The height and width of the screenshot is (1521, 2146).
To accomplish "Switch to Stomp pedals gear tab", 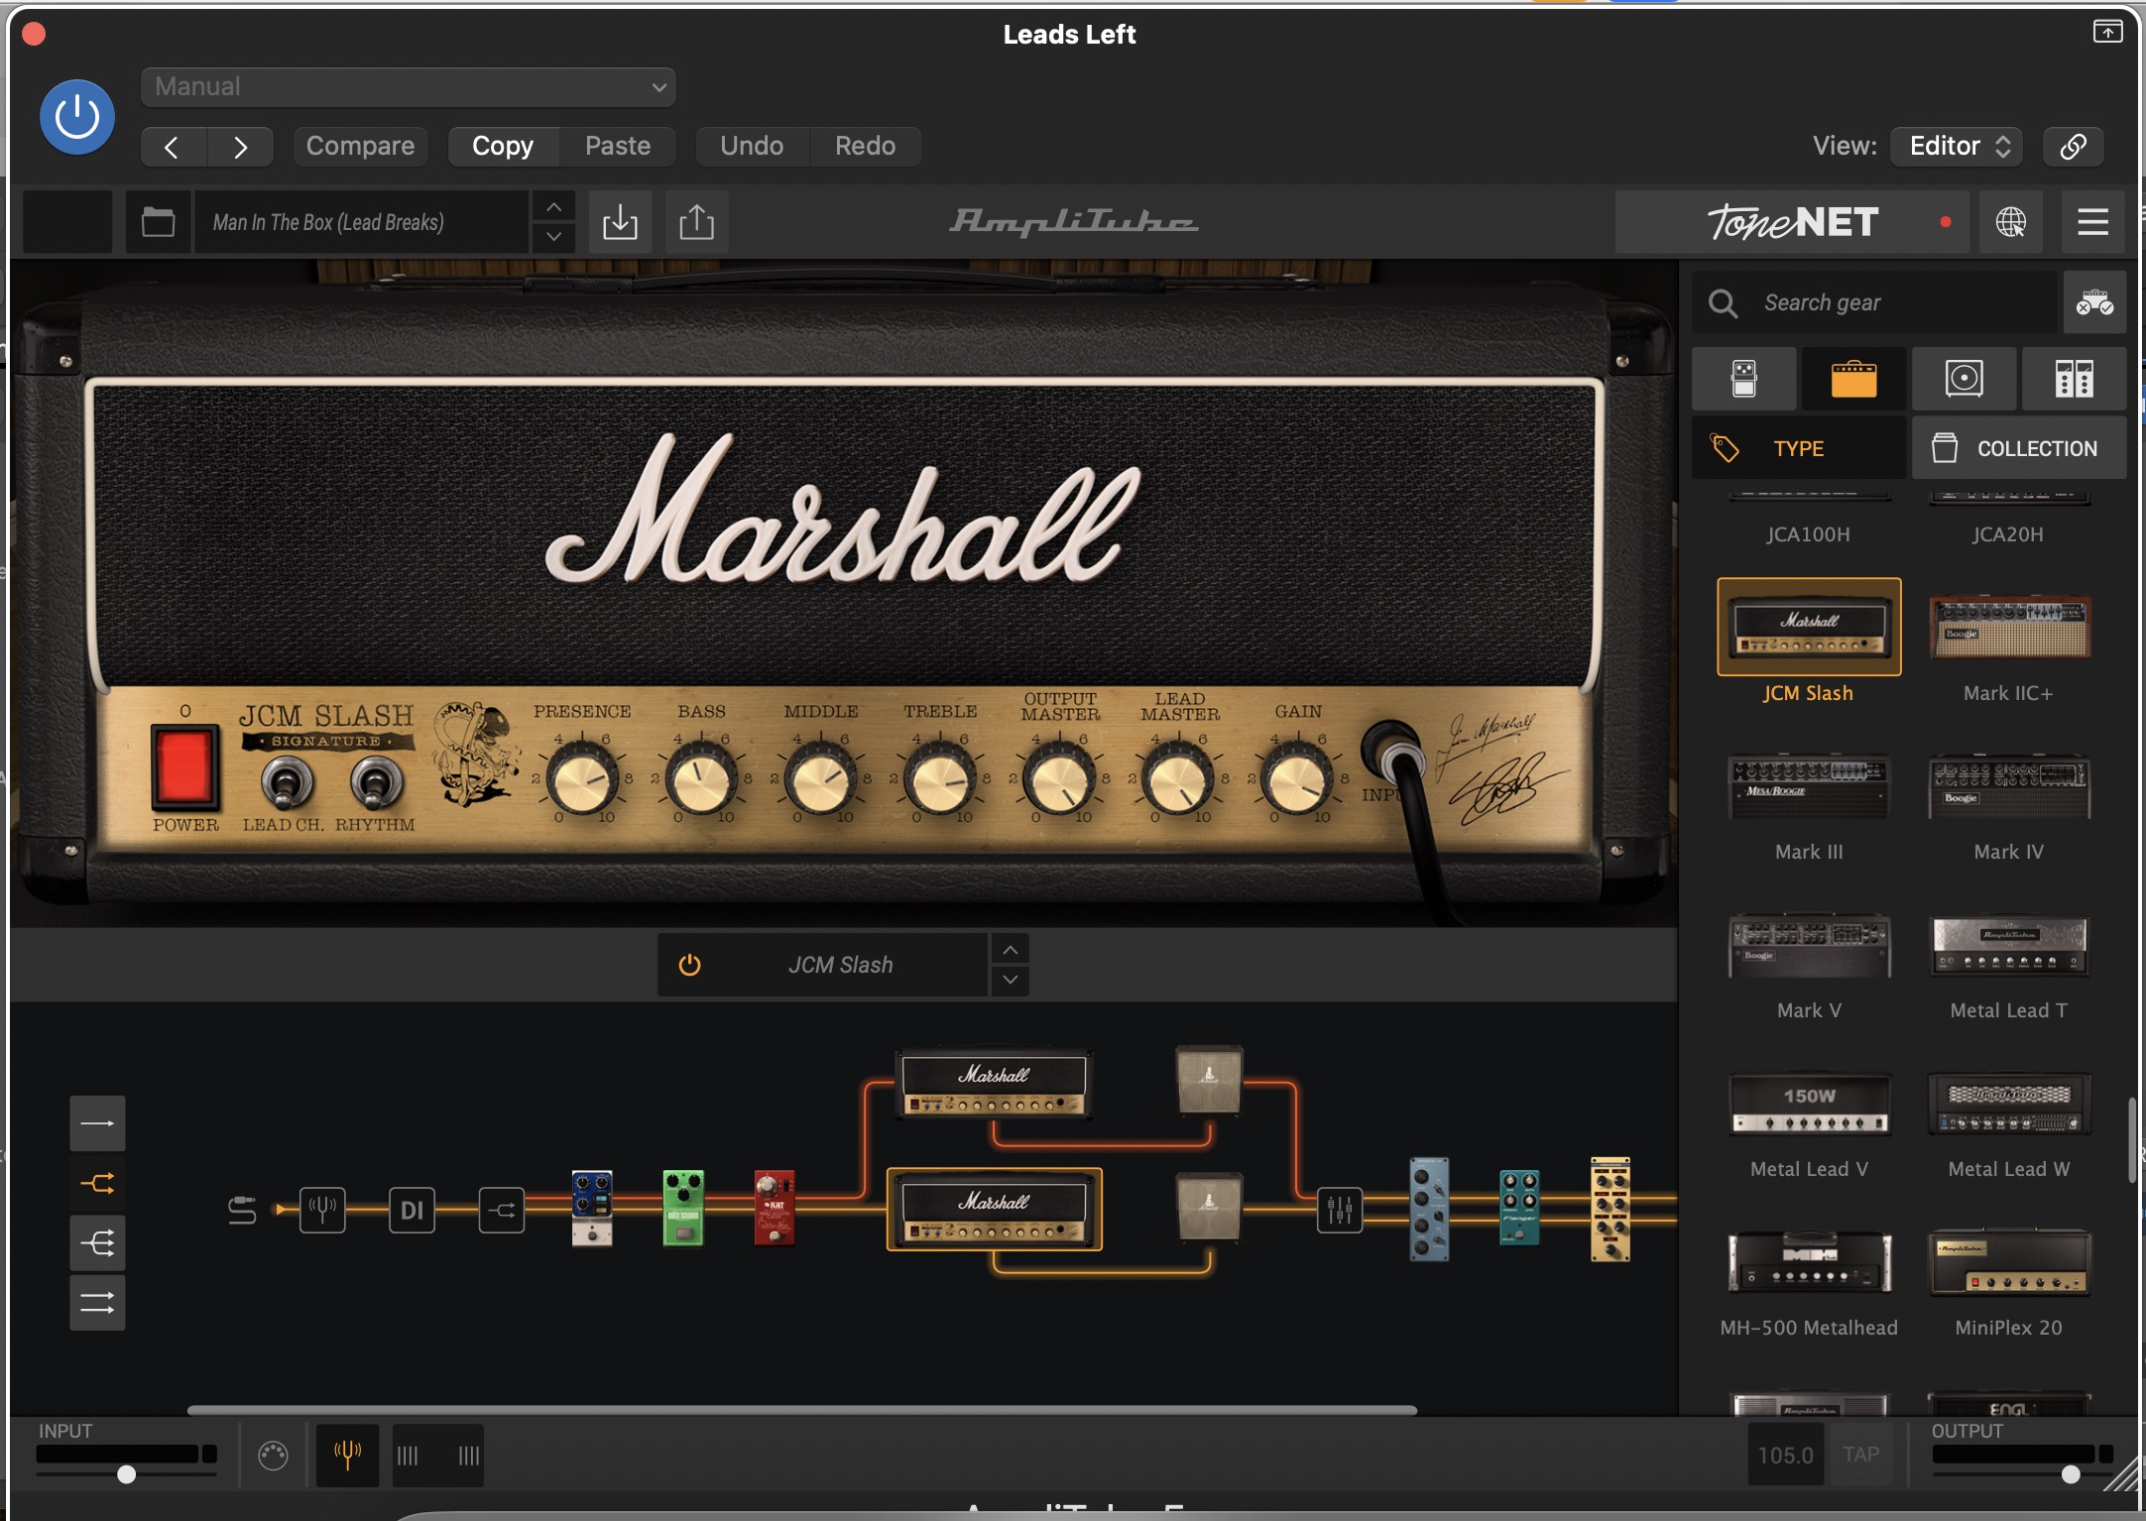I will tap(1743, 379).
